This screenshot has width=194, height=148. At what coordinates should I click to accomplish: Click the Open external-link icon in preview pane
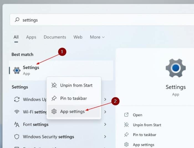[x=126, y=115]
